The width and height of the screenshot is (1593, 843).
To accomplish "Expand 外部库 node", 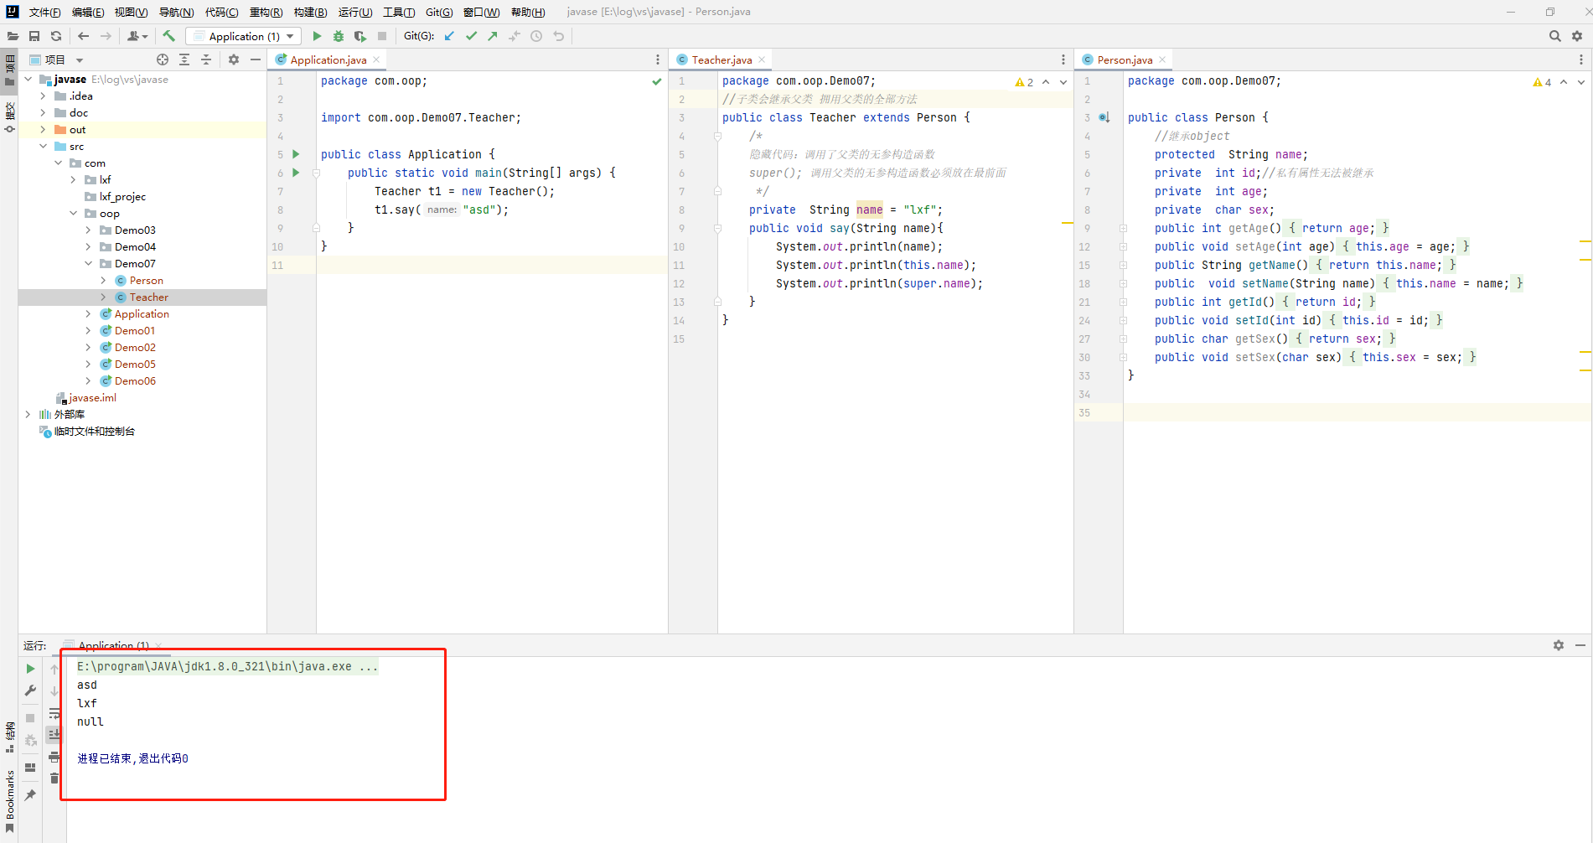I will click(28, 415).
